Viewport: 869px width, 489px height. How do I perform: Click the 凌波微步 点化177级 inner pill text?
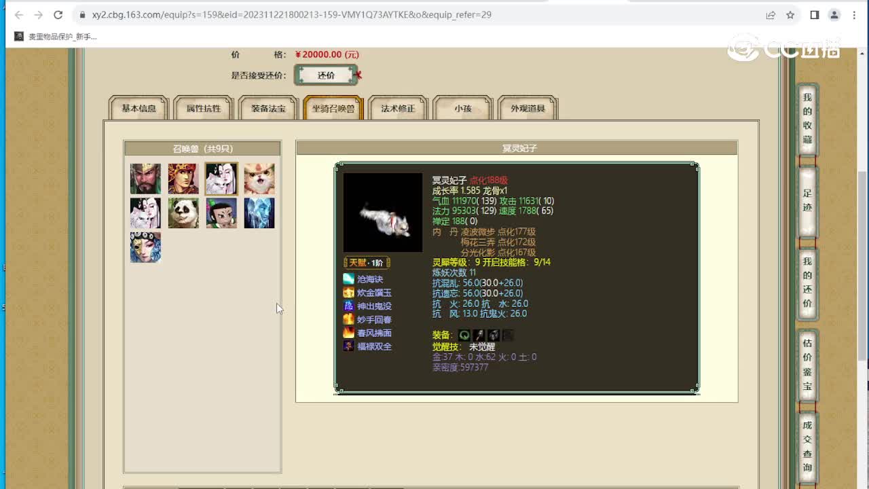(498, 232)
